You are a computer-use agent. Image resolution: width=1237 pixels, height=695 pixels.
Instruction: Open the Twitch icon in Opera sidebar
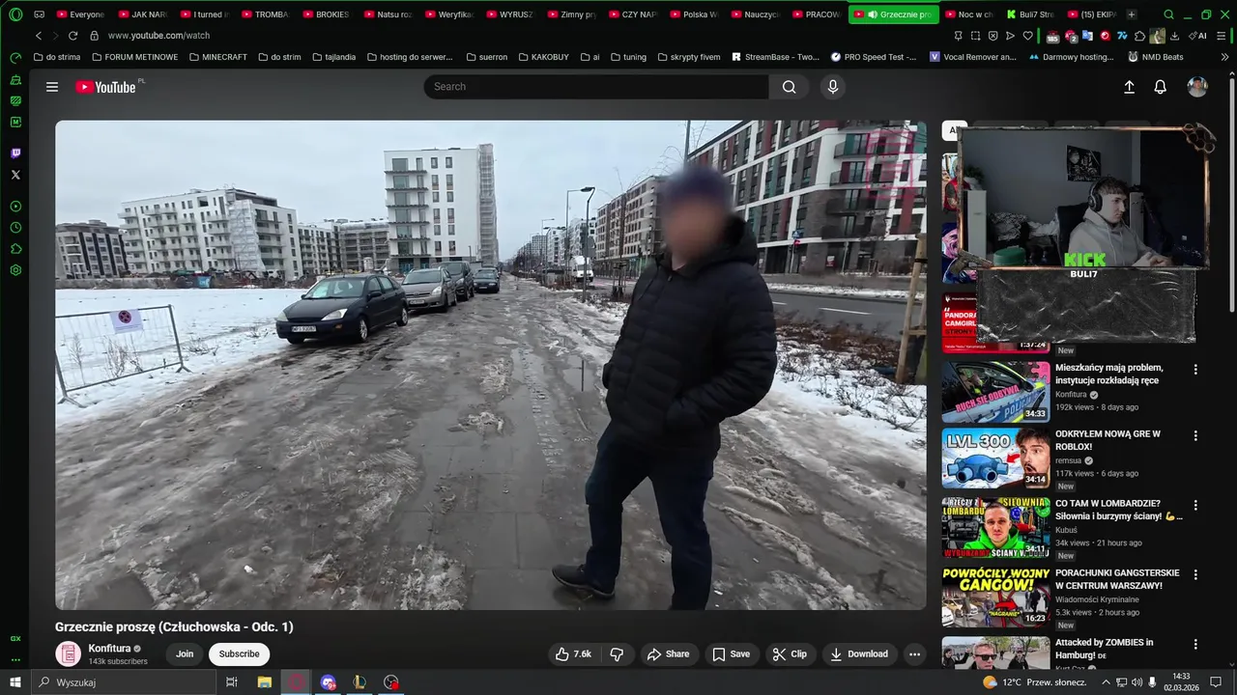pos(15,153)
